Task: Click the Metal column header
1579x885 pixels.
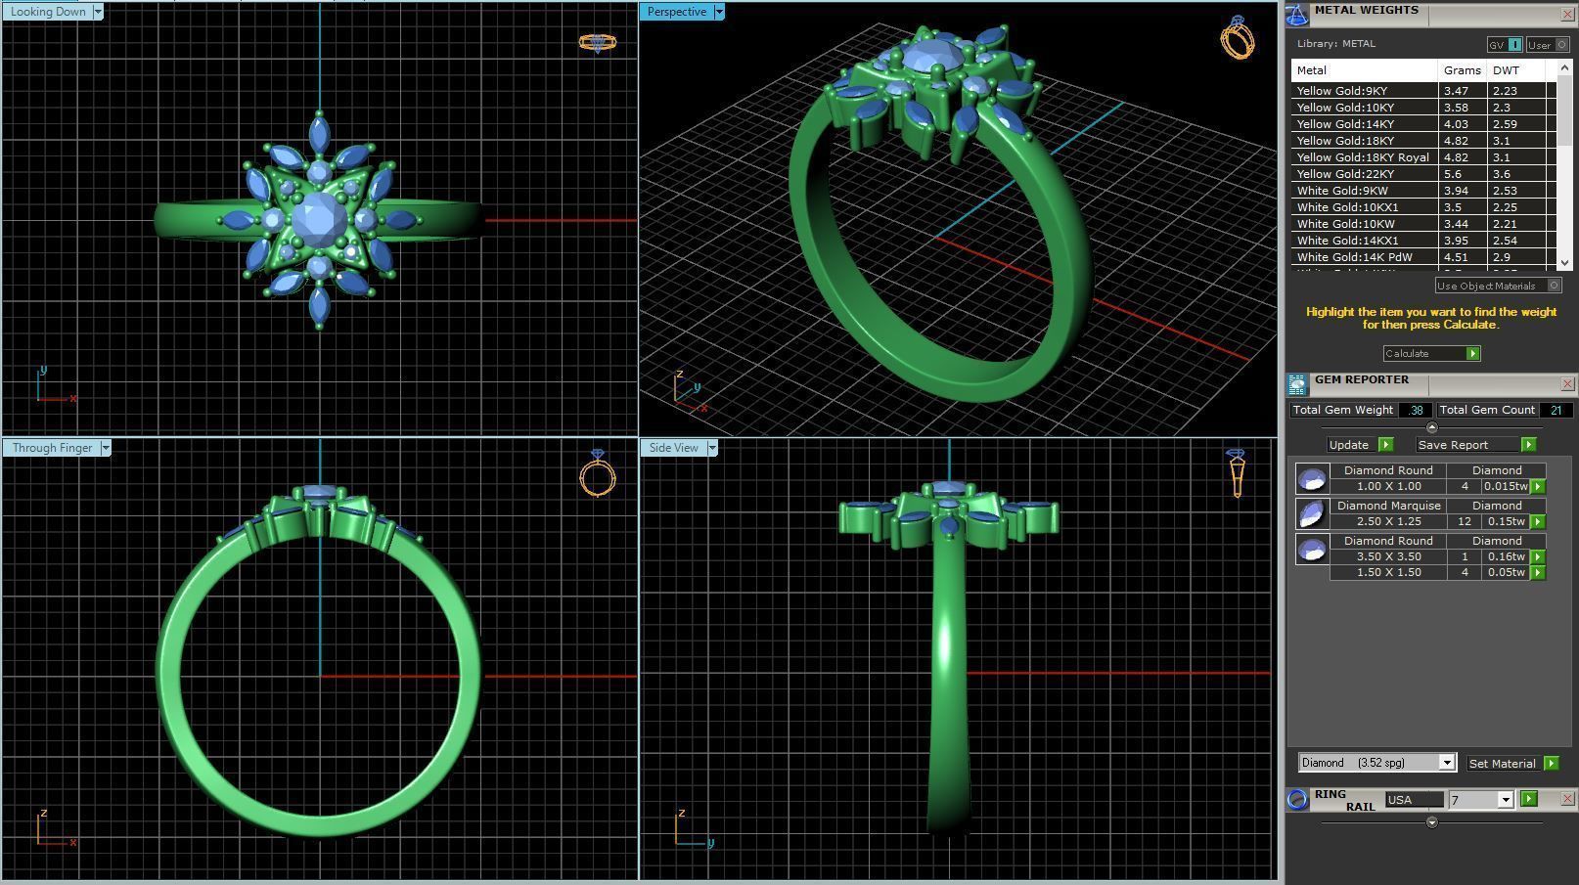Action: coord(1364,70)
